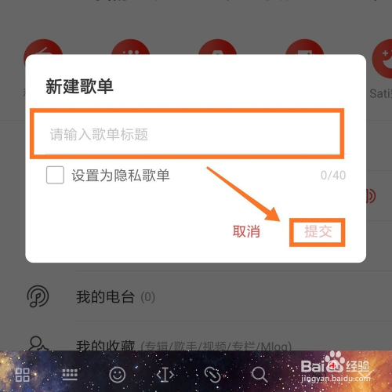Tap the rightmost red Sati circle icon

383,59
